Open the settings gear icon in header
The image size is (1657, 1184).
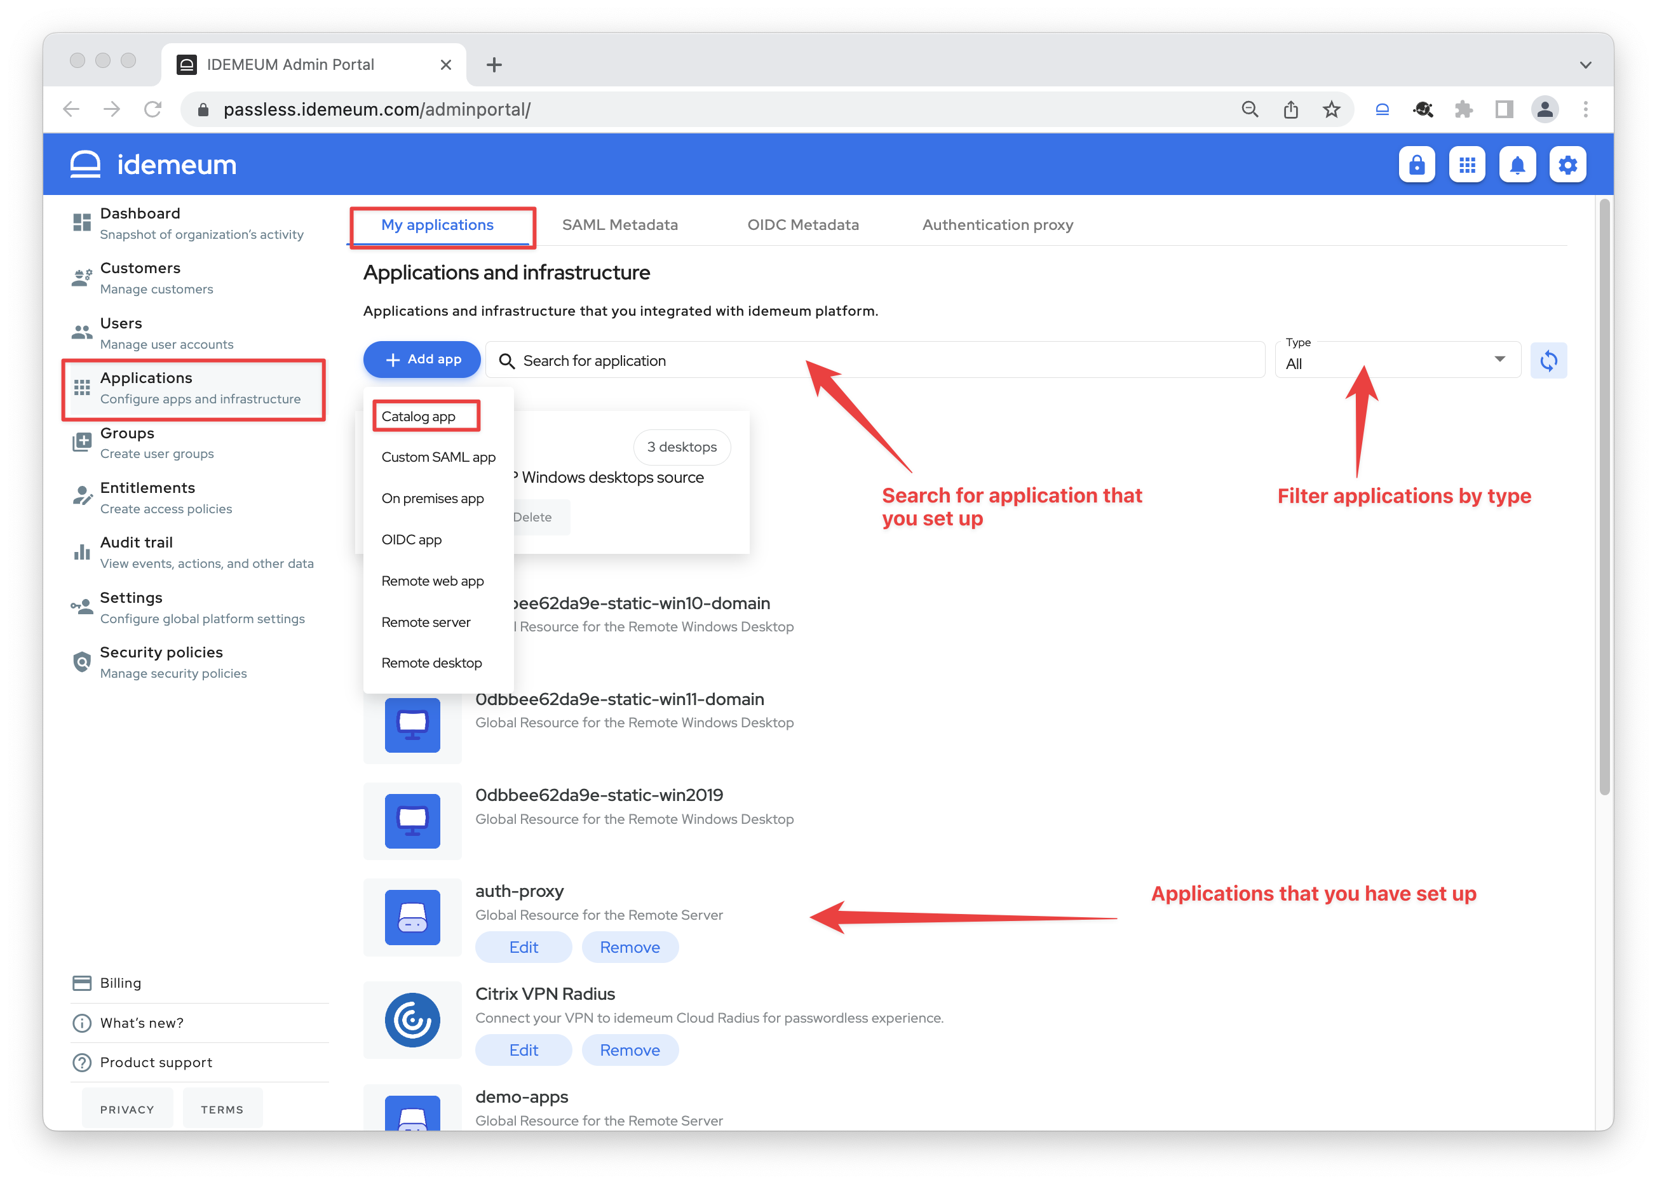coord(1567,165)
